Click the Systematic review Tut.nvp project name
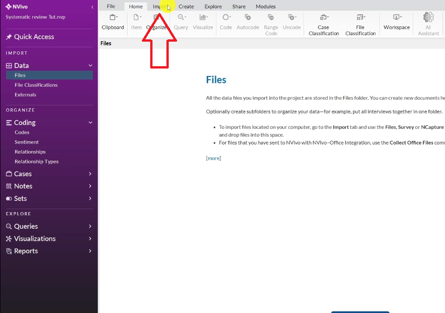 pos(36,17)
